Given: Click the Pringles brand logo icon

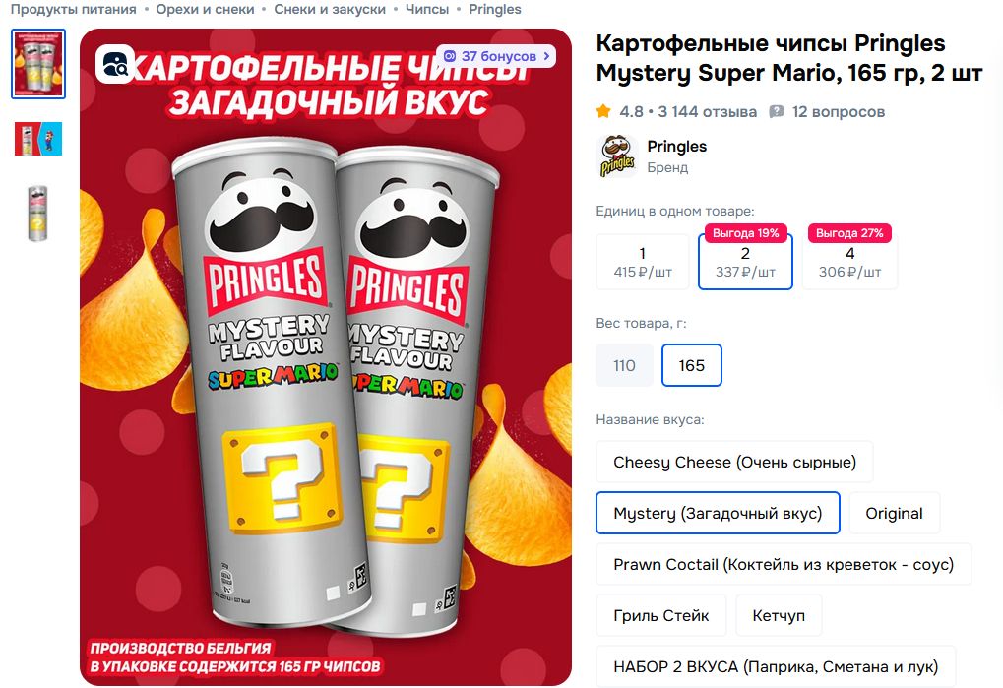Looking at the screenshot, I should click(616, 156).
